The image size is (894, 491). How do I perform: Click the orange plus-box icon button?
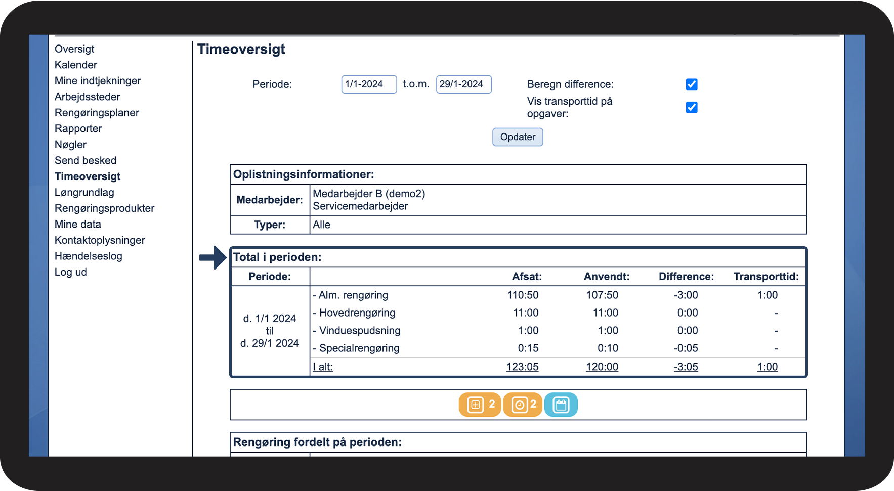tap(480, 405)
